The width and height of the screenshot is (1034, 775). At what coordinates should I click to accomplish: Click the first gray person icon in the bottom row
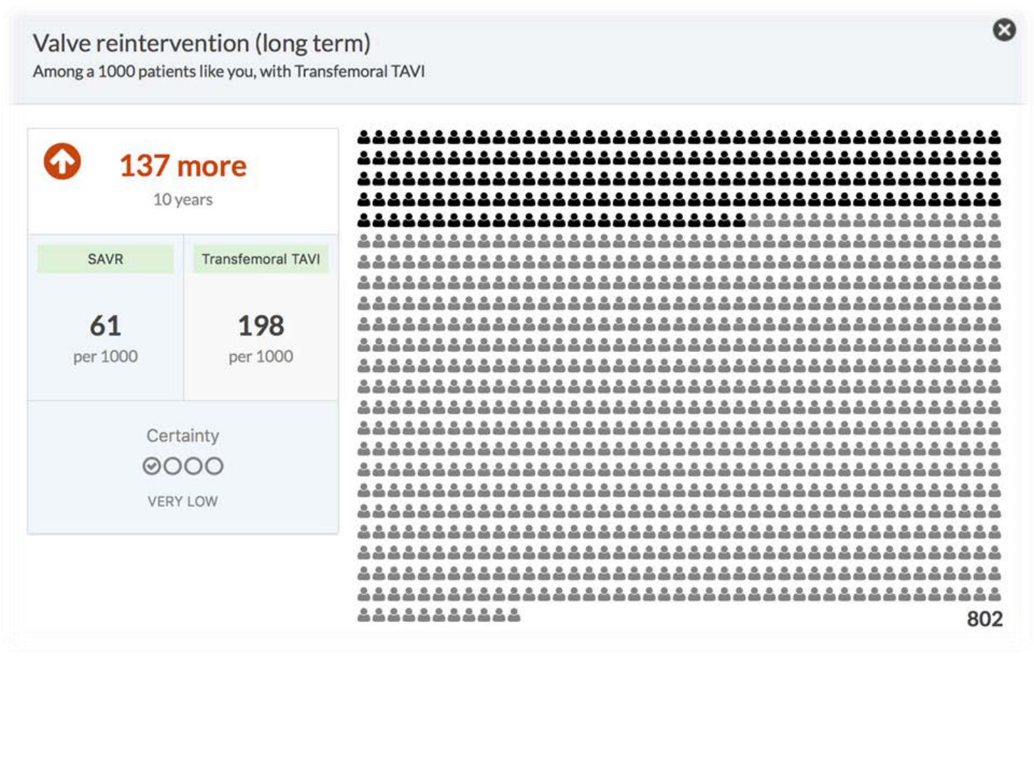(x=364, y=615)
